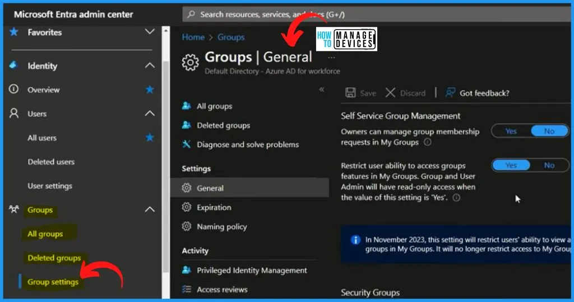Open highlighted All groups in left sidebar
The width and height of the screenshot is (574, 302).
click(x=45, y=234)
